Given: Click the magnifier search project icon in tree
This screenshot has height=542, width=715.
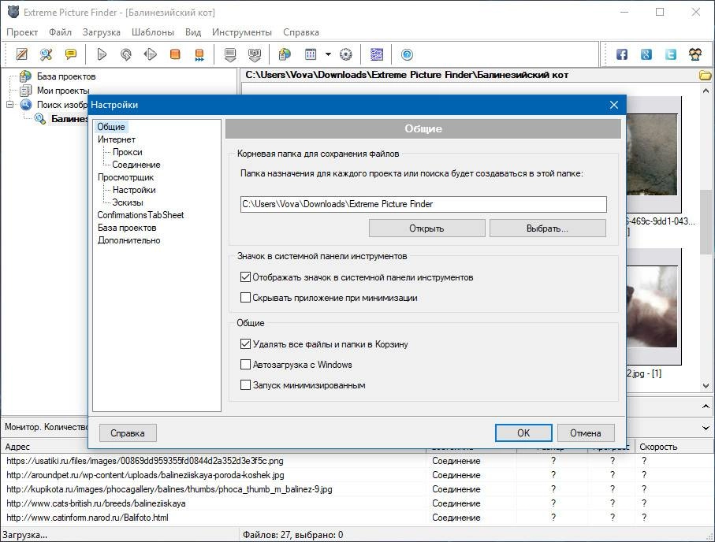Looking at the screenshot, I should pyautogui.click(x=40, y=118).
